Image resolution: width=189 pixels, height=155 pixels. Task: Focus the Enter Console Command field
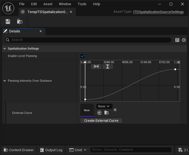[x=131, y=150]
